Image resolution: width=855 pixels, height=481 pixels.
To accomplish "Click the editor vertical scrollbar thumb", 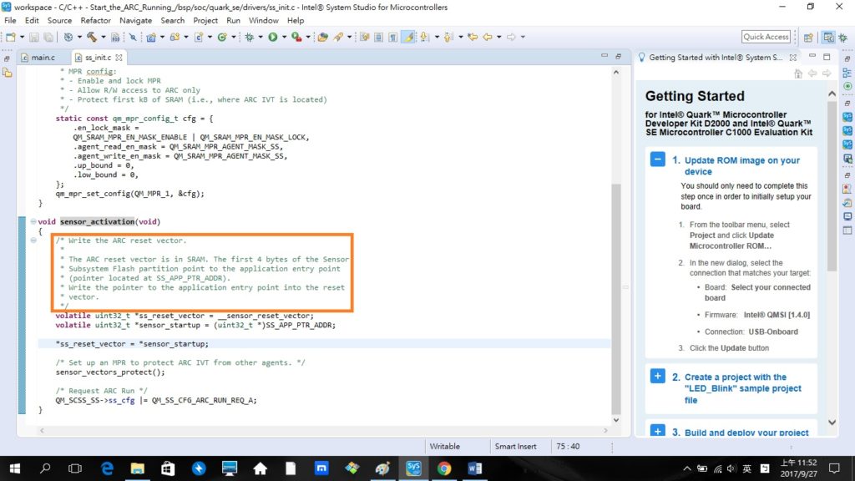I will coord(616,300).
